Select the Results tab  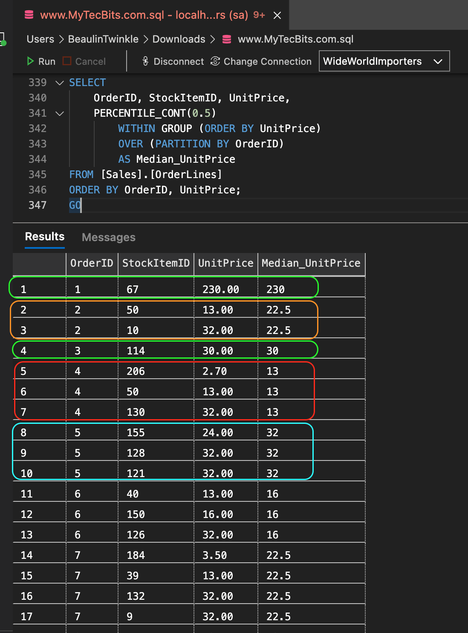44,236
